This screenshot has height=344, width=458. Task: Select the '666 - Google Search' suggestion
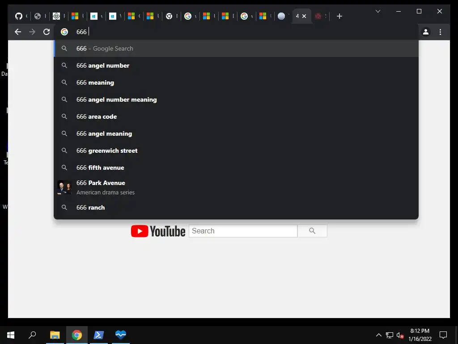click(x=236, y=48)
